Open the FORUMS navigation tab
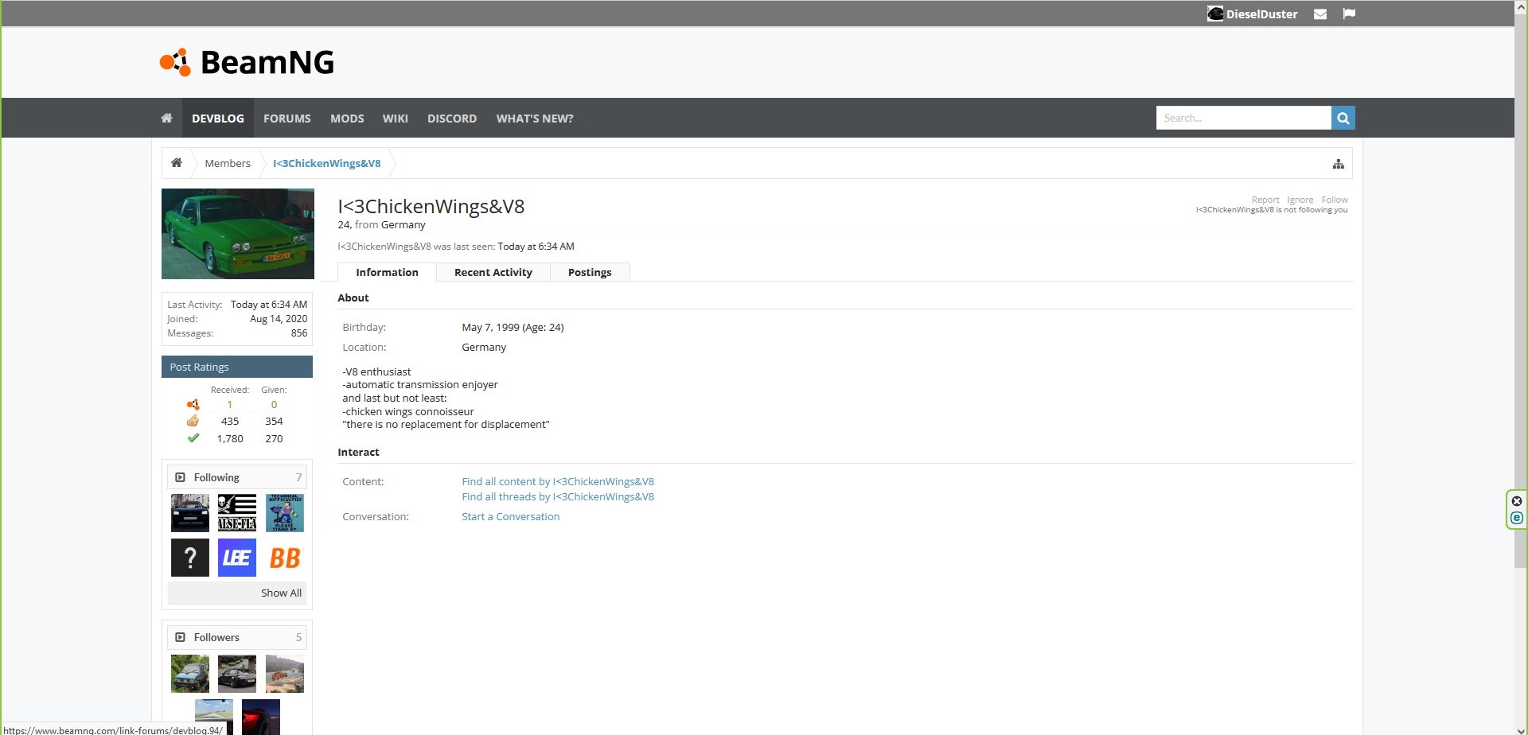This screenshot has width=1528, height=735. 287,118
